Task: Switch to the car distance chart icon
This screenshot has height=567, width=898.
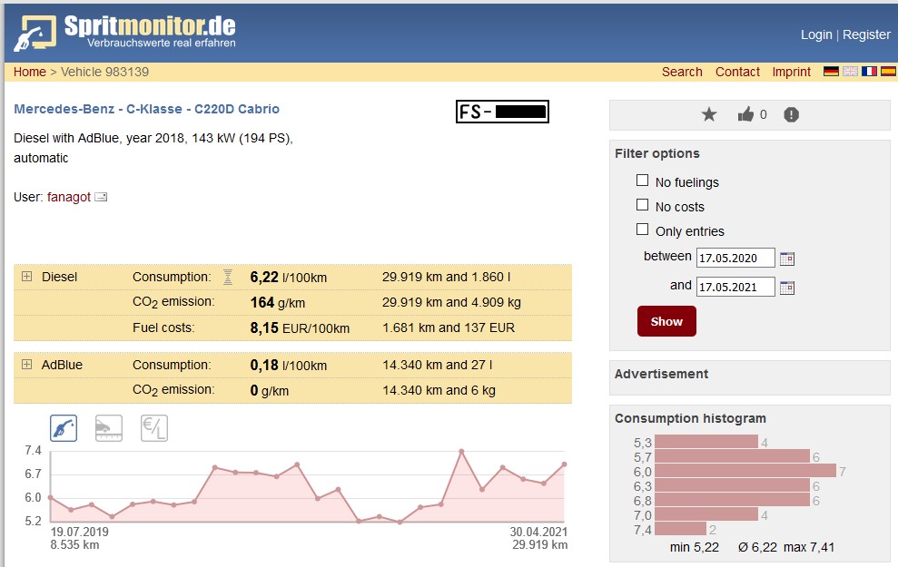Action: coord(109,428)
